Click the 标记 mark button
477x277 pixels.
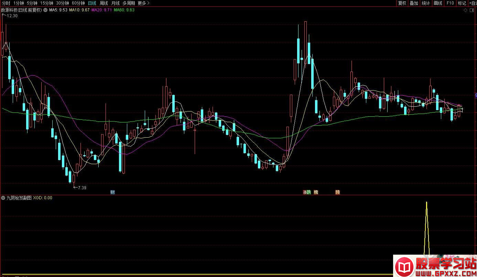pyautogui.click(x=462, y=3)
